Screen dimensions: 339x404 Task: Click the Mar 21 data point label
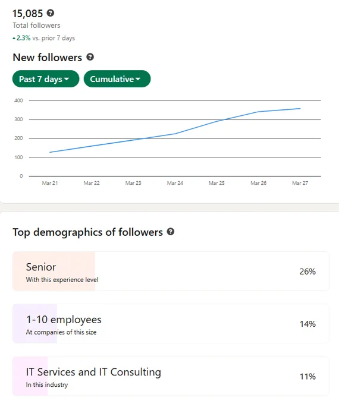[x=50, y=183]
